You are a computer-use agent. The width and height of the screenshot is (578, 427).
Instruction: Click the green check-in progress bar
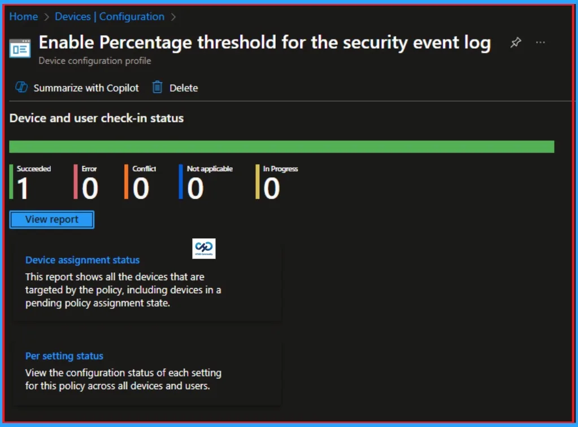click(283, 146)
